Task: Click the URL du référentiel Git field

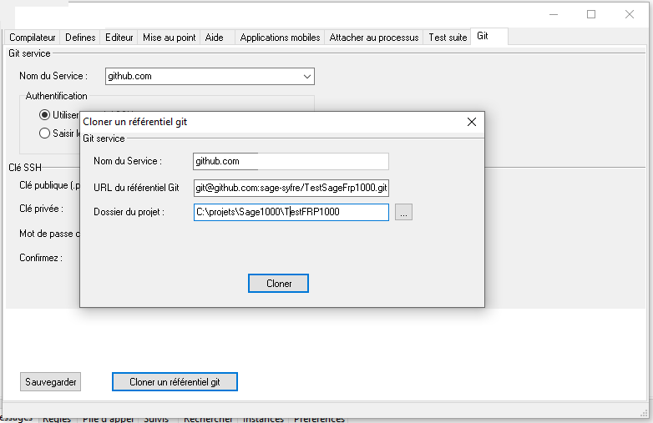Action: pos(291,188)
